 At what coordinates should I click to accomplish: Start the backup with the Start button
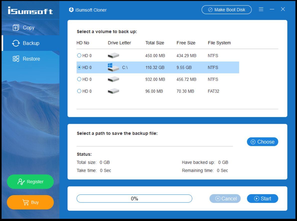pos(262,199)
